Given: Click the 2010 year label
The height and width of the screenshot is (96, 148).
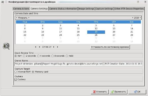Looking at the screenshot, I should 137,18.
